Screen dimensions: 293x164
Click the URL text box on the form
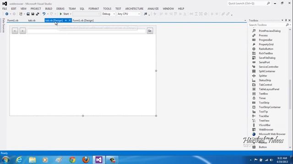tap(87, 31)
